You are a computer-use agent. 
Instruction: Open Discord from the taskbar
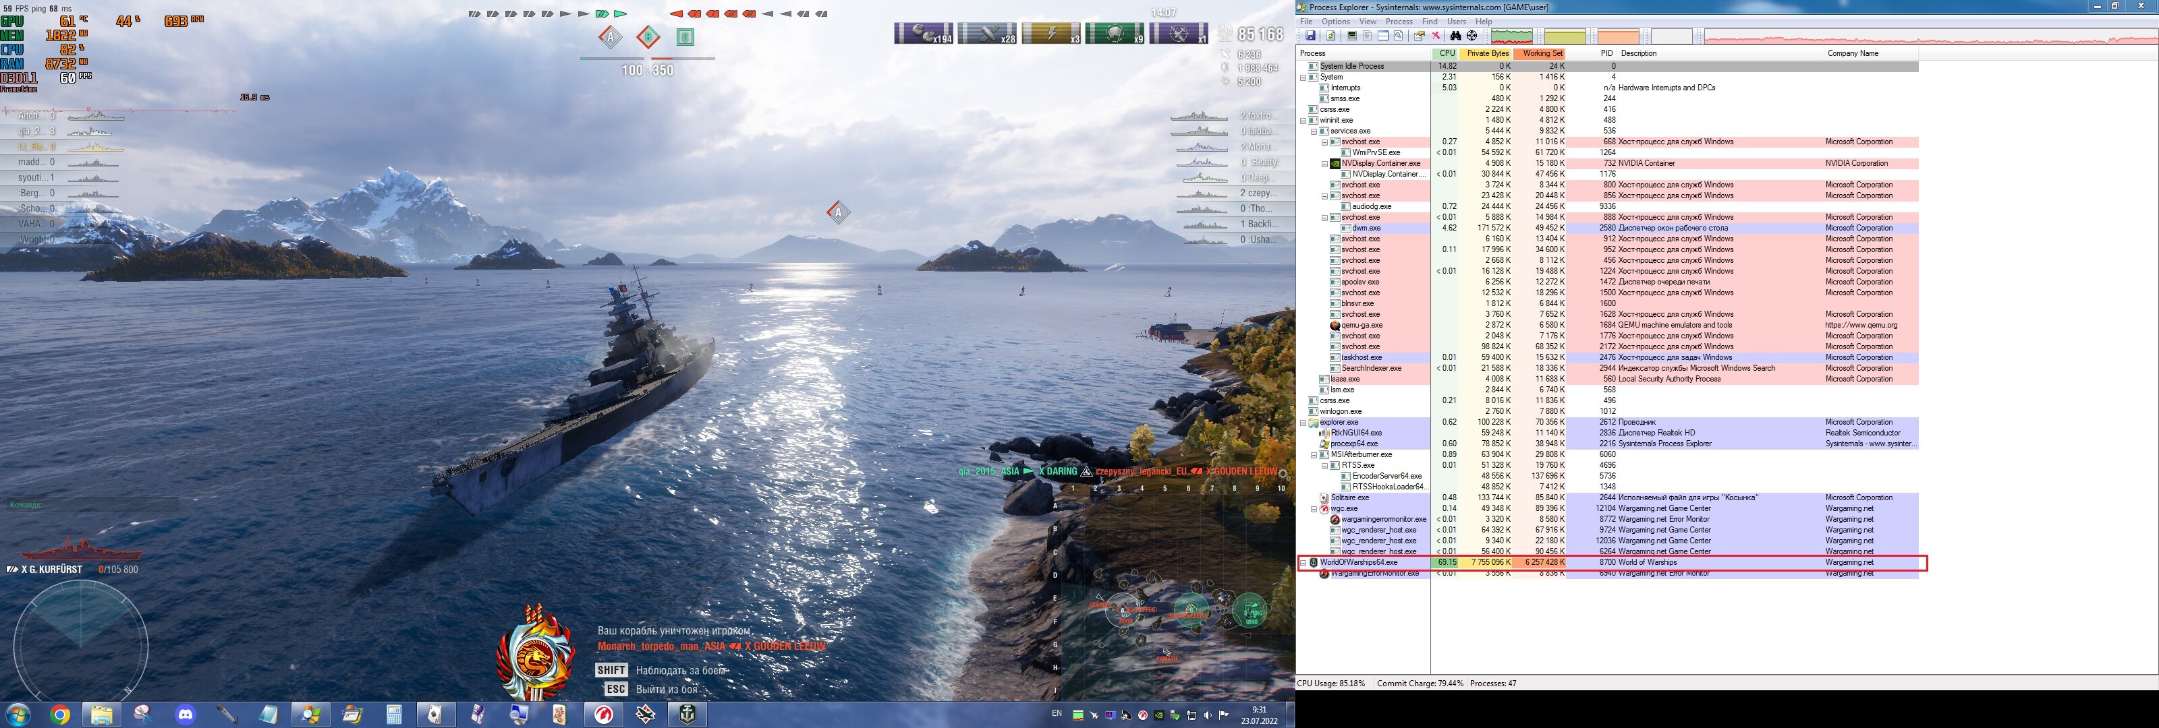click(x=186, y=715)
